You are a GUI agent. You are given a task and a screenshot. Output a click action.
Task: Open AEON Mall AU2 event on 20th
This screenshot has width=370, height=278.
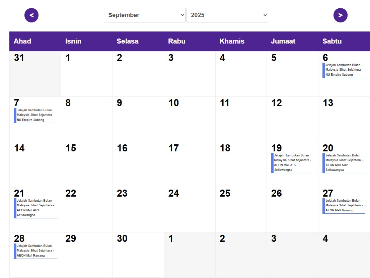click(344, 163)
